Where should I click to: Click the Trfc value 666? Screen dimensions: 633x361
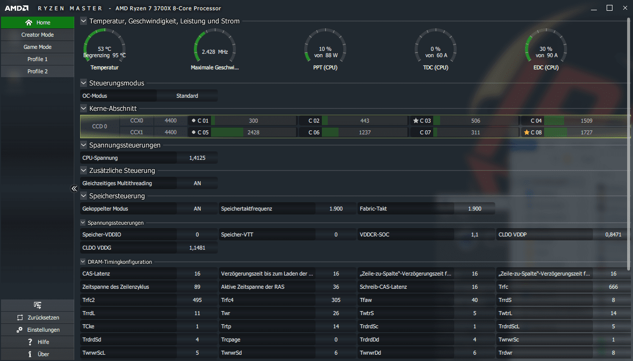(613, 287)
